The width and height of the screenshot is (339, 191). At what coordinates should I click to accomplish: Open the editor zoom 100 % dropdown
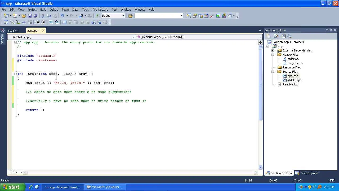pos(21,172)
